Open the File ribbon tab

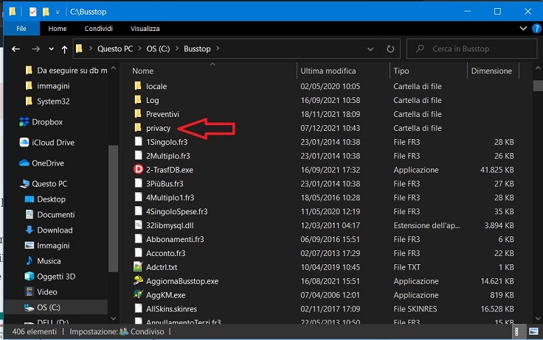[21, 29]
